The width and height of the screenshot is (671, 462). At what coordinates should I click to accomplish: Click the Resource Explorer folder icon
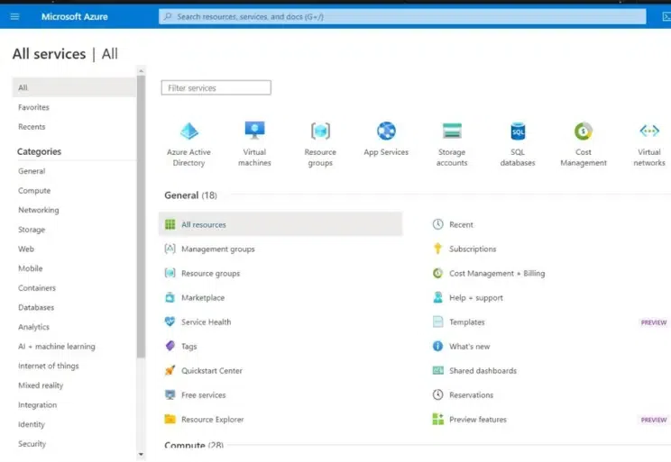[x=170, y=419]
